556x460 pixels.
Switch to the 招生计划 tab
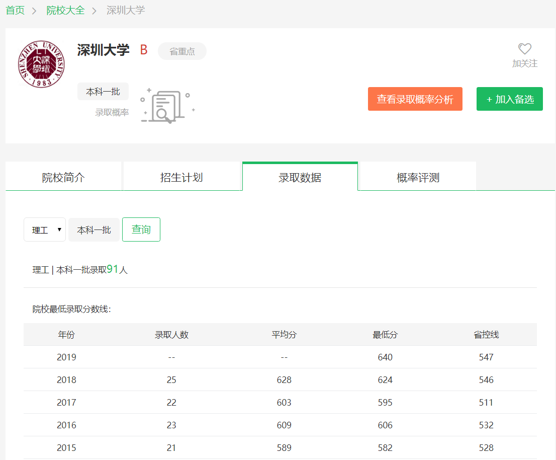(x=181, y=177)
